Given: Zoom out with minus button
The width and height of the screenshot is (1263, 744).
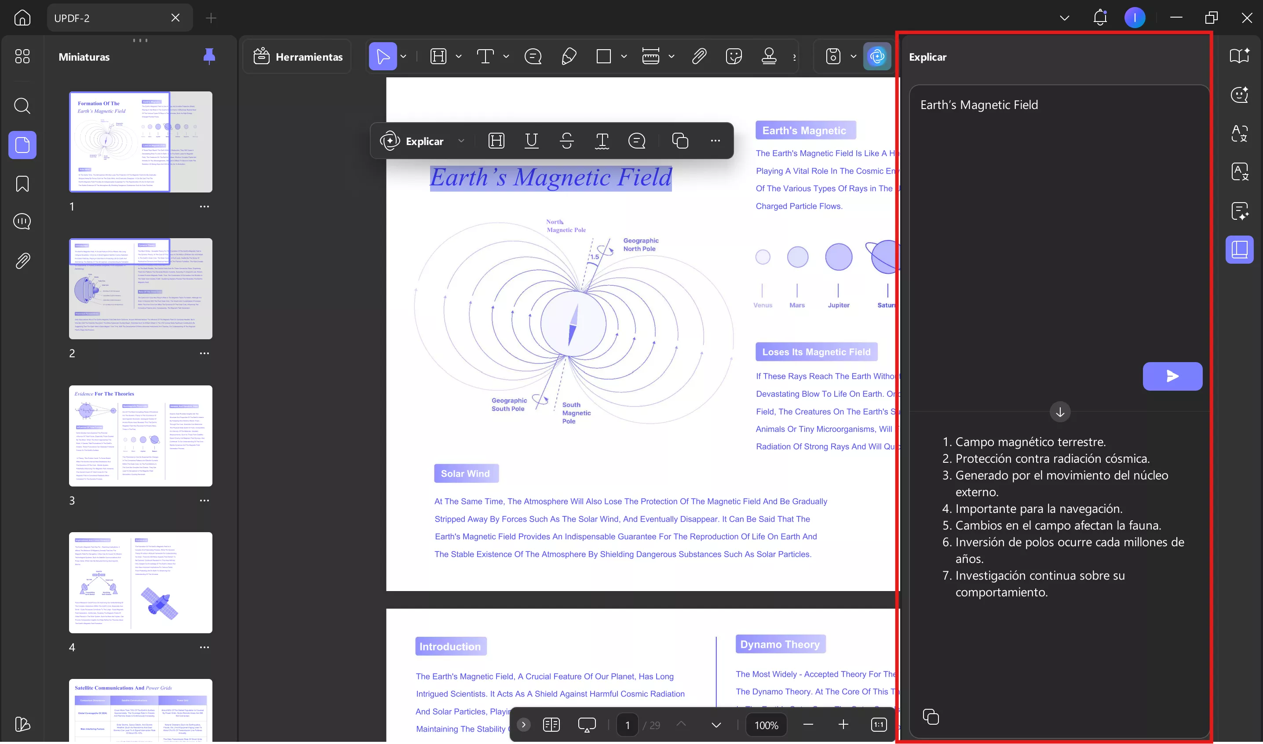Looking at the screenshot, I should point(808,725).
